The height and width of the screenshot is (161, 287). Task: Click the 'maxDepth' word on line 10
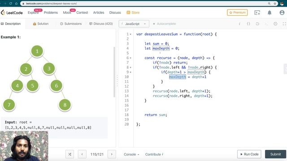pos(178,77)
